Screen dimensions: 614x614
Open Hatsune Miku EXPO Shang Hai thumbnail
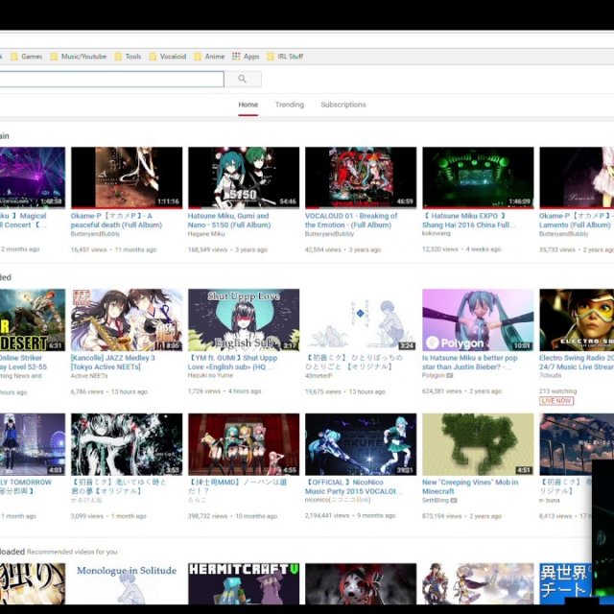pos(478,177)
